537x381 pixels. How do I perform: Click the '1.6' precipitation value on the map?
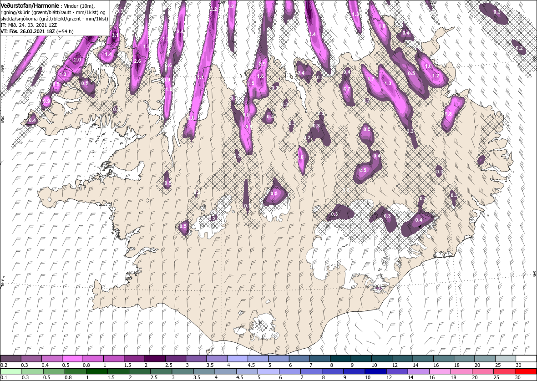(x=261, y=76)
